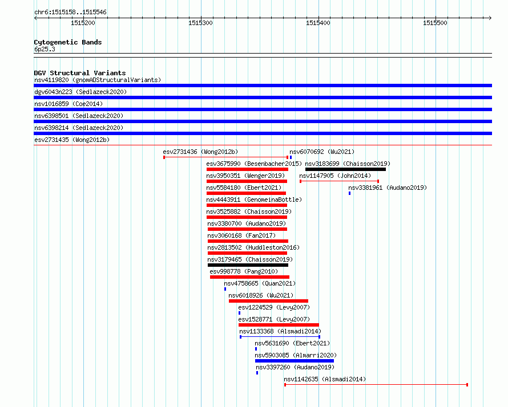
Task: Click the esv1224529 Levy2007 label
Action: click(274, 307)
